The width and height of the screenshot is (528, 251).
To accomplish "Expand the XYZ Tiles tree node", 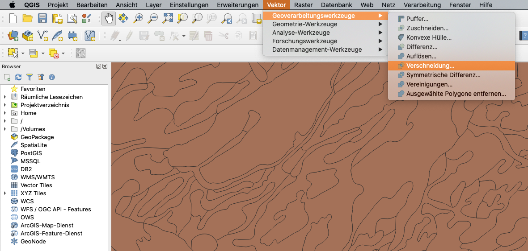I will point(5,193).
